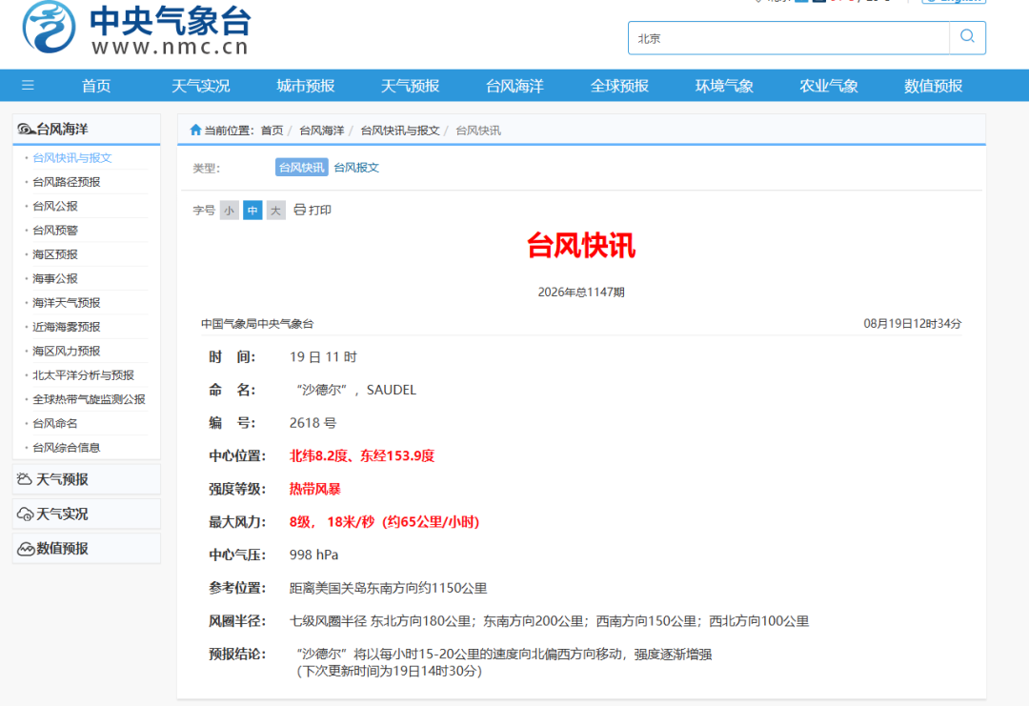The width and height of the screenshot is (1029, 706).
Task: Open 环境气象 in the top navigation
Action: pyautogui.click(x=724, y=86)
